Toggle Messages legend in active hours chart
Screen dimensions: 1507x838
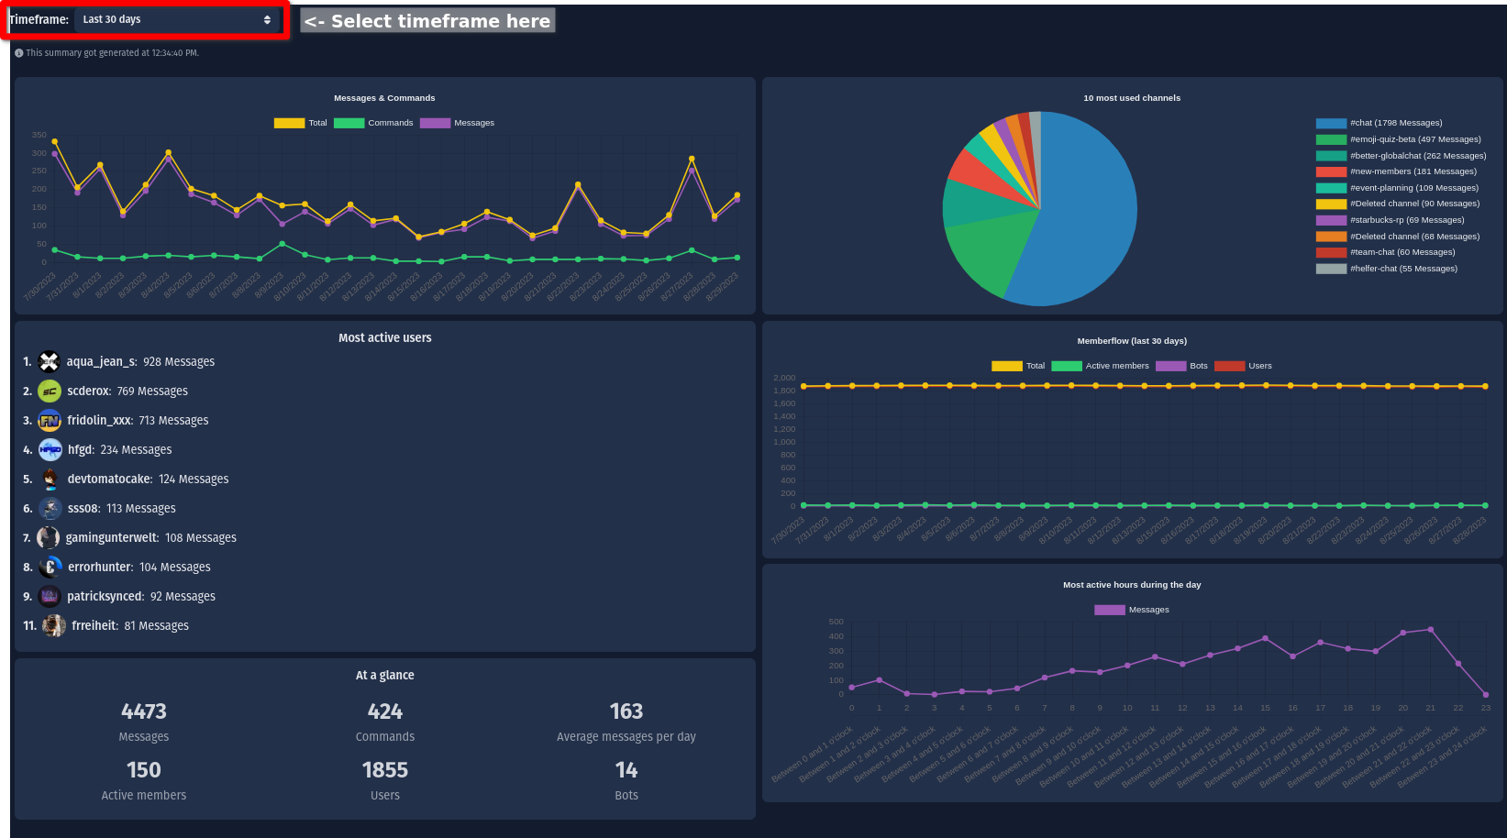1131,610
